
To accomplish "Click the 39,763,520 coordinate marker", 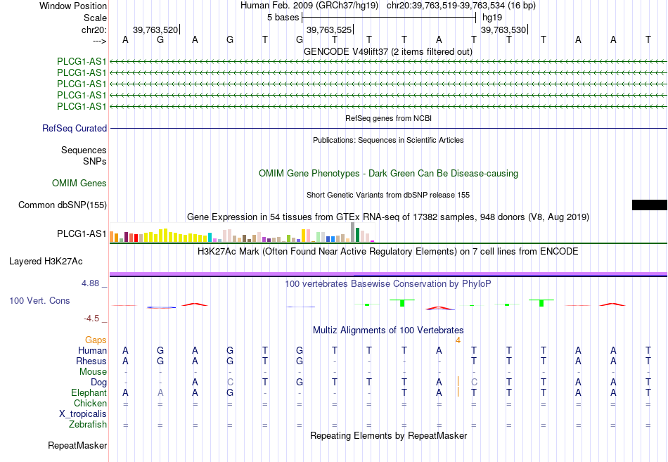I will [x=155, y=30].
